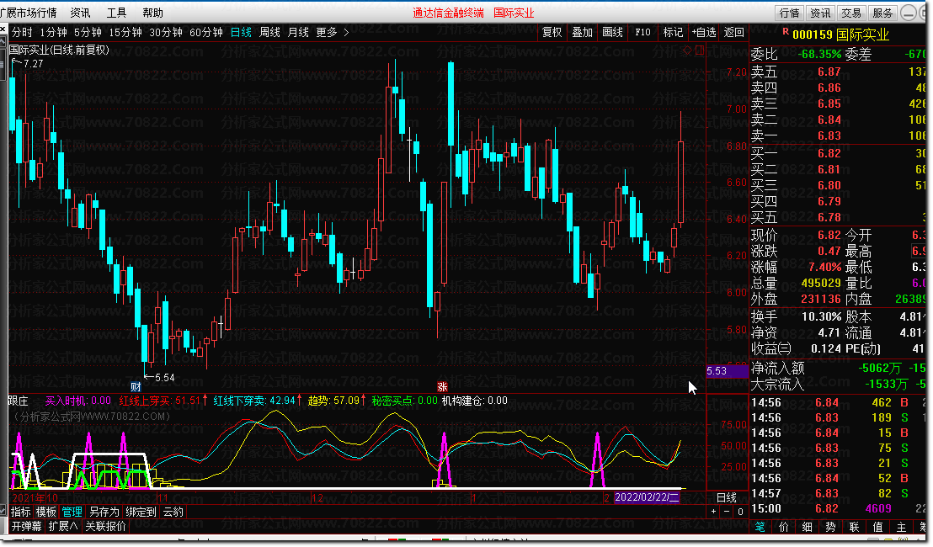Expand the 更多 periods dropdown
The height and width of the screenshot is (547, 933).
point(332,32)
